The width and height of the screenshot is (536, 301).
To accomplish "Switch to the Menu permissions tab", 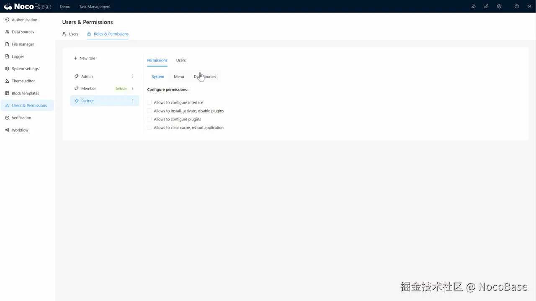I will 179,77.
